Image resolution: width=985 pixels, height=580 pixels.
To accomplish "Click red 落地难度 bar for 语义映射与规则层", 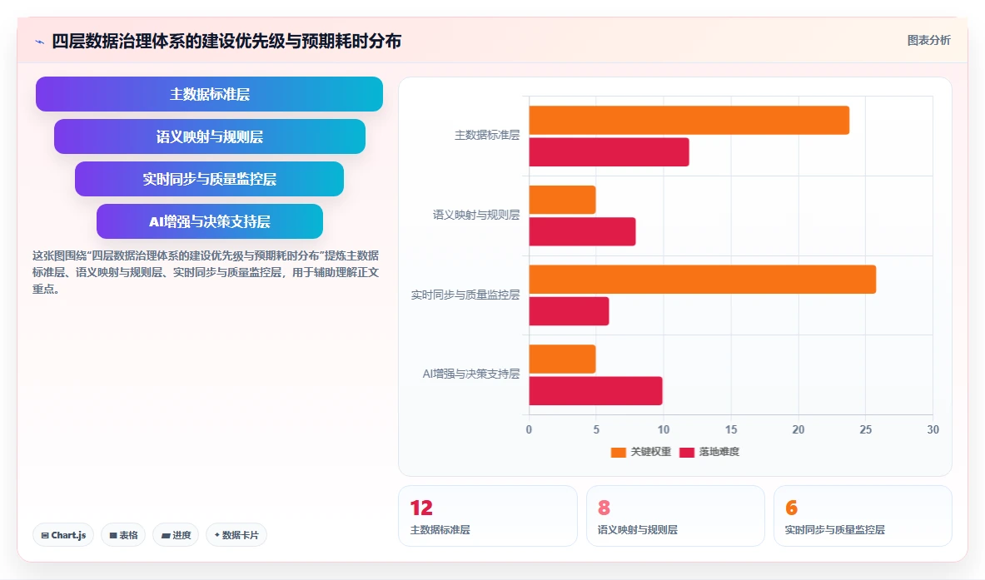I will click(582, 231).
